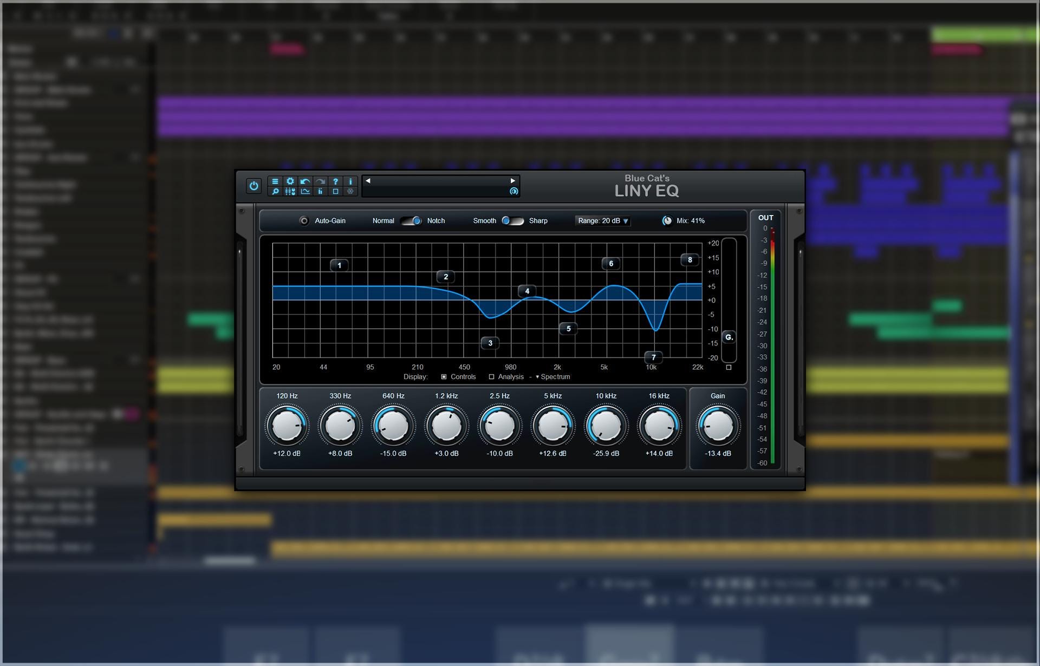
Task: Click the -10.0 dB value field
Action: [499, 454]
